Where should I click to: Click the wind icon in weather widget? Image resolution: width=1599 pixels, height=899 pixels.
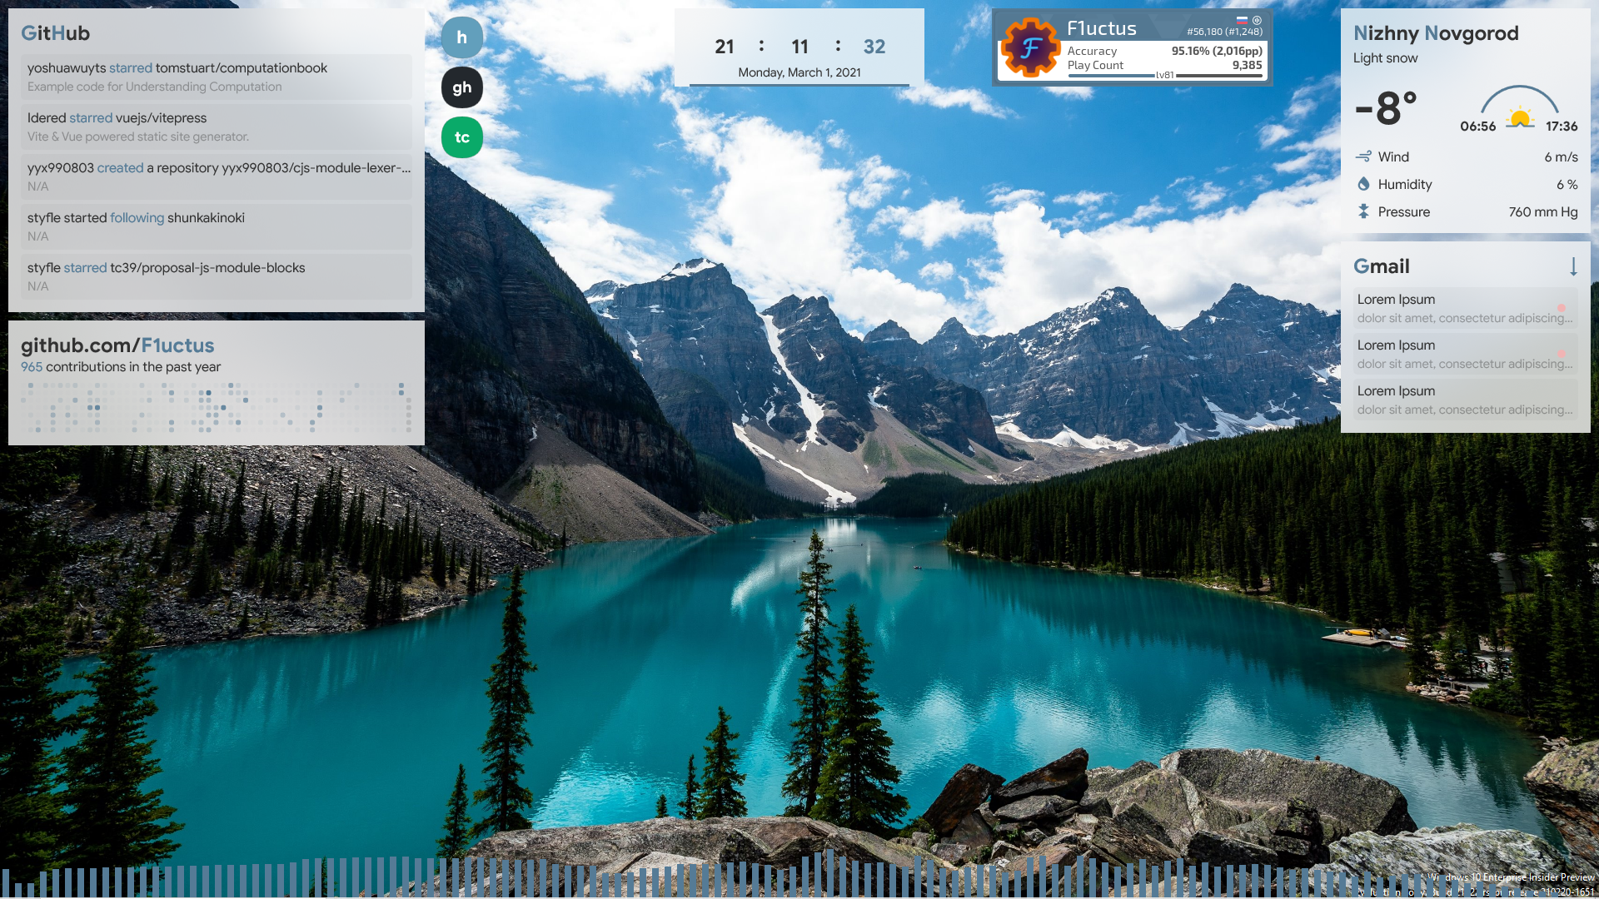1363,156
